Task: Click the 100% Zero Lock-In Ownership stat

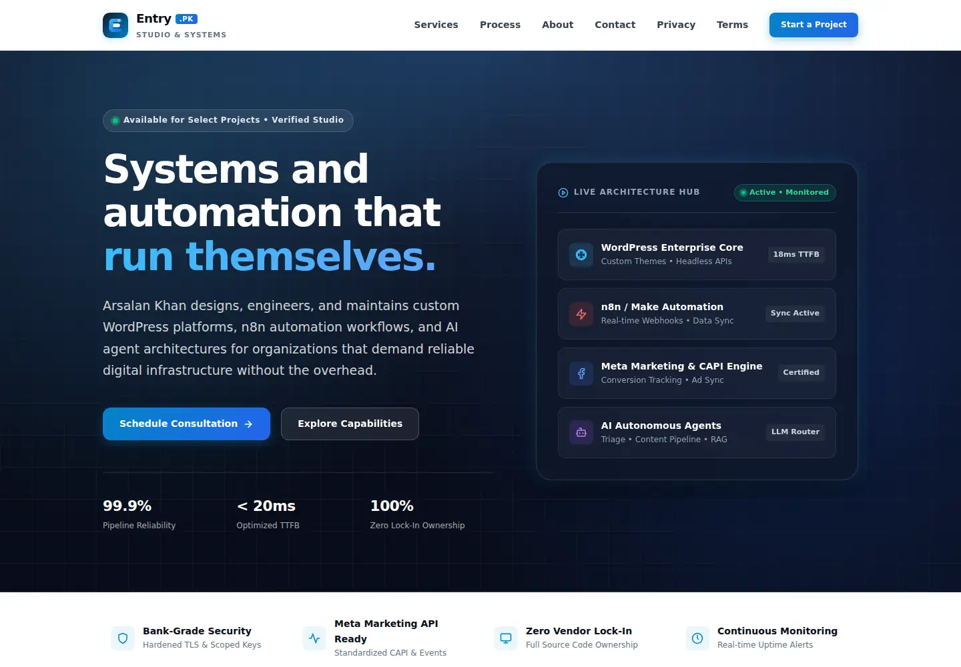Action: coord(417,514)
